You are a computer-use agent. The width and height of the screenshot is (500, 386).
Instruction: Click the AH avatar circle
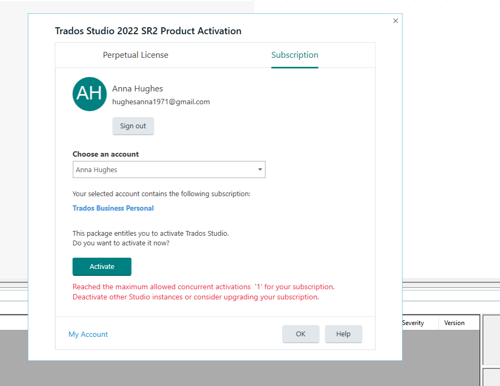click(x=89, y=94)
